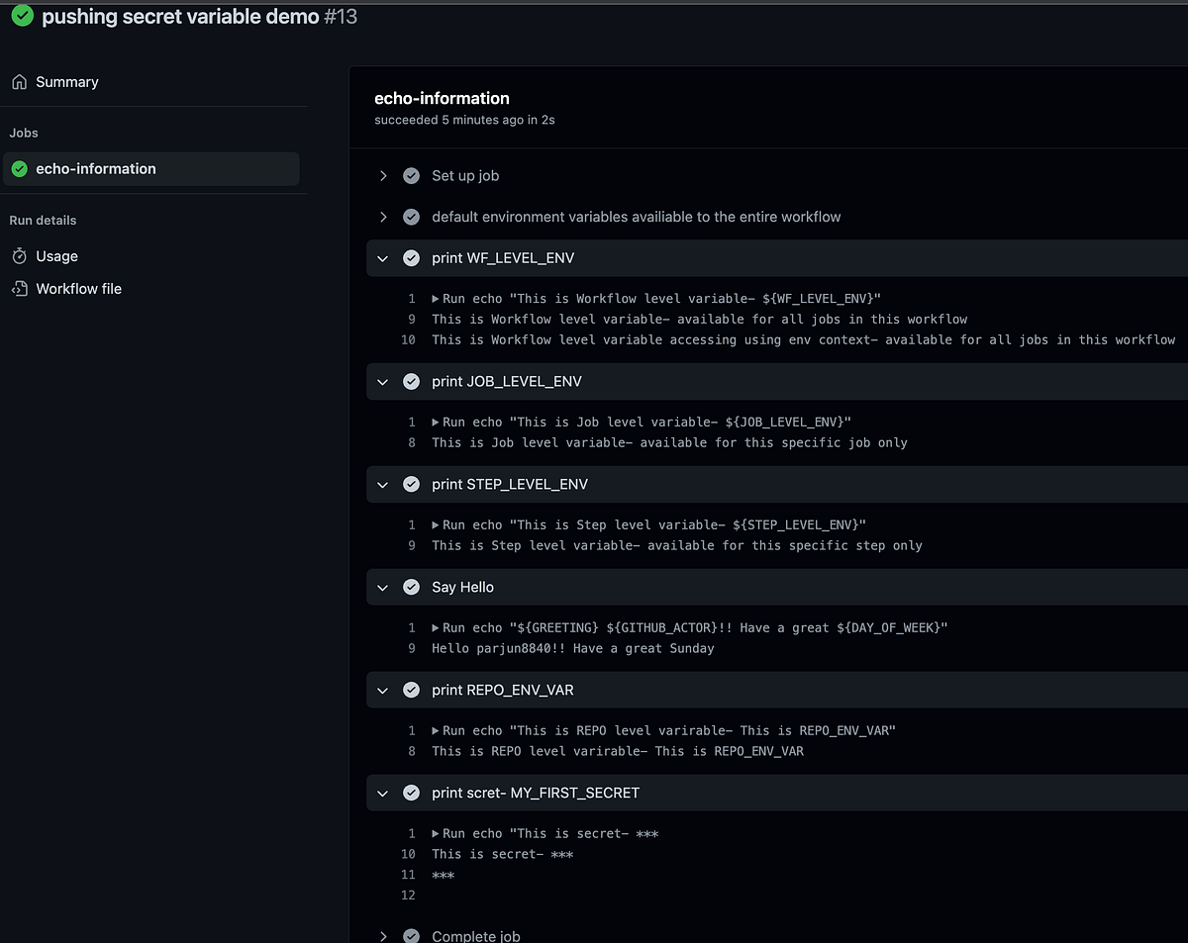
Task: Expand the Complete job step
Action: pos(383,936)
